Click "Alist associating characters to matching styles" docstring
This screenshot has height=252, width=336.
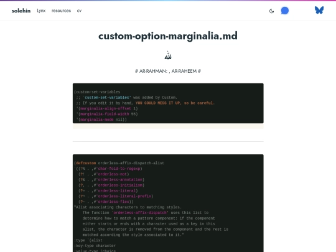click(128, 207)
